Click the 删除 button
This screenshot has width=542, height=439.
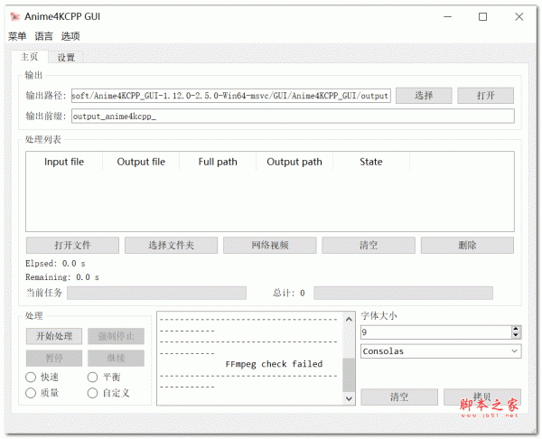pyautogui.click(x=467, y=245)
